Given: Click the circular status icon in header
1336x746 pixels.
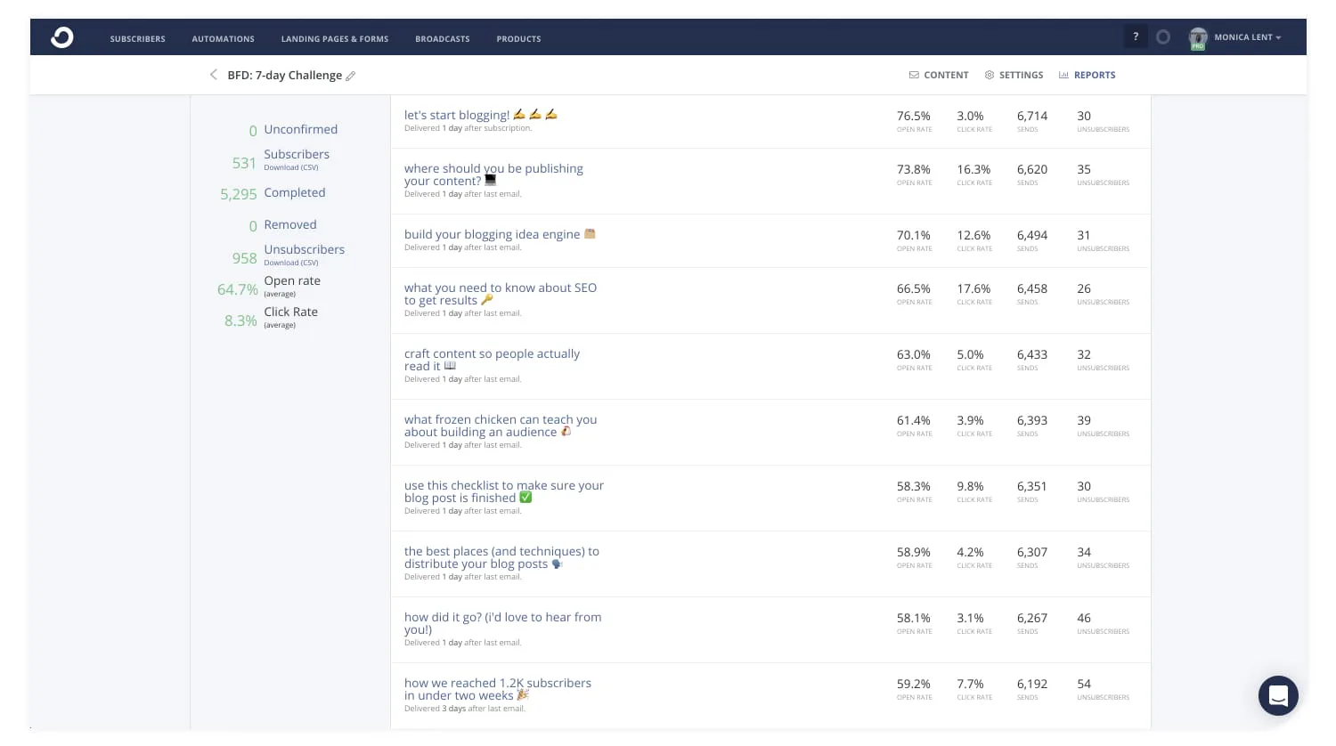Looking at the screenshot, I should click(x=1163, y=37).
